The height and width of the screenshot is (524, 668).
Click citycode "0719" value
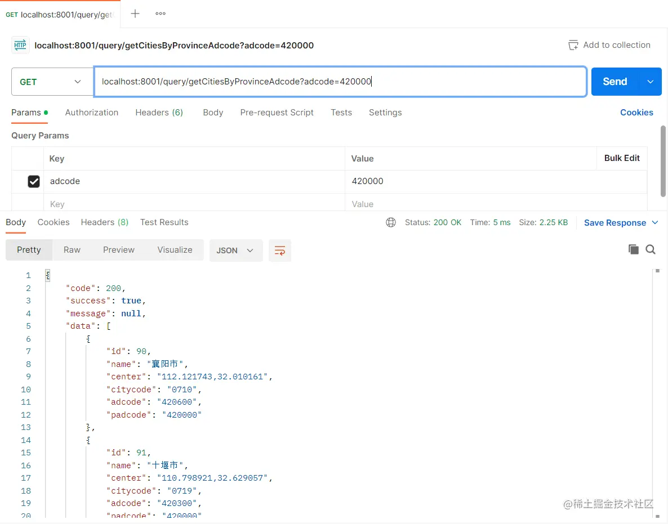pyautogui.click(x=182, y=491)
